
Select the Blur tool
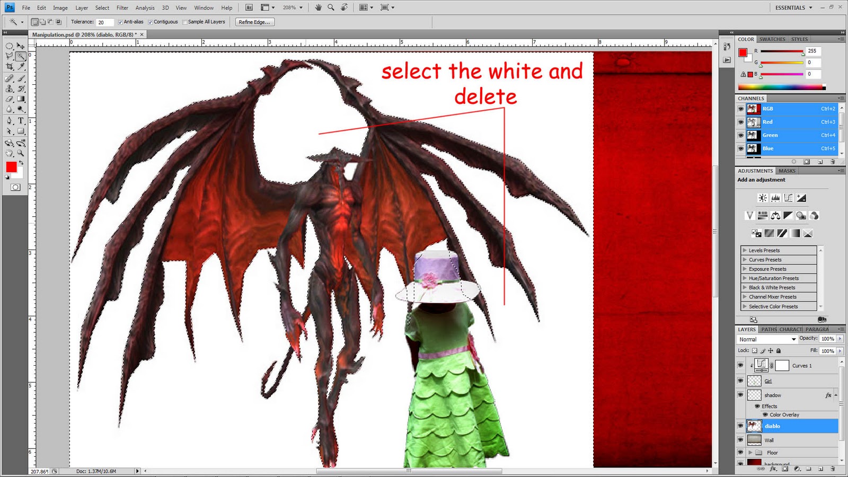pyautogui.click(x=10, y=109)
